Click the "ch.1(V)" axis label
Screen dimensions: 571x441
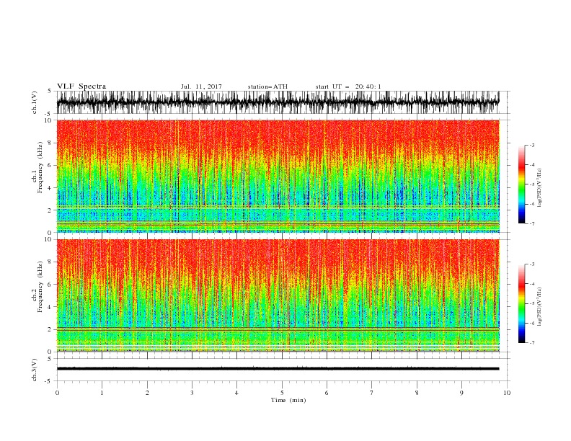click(34, 102)
